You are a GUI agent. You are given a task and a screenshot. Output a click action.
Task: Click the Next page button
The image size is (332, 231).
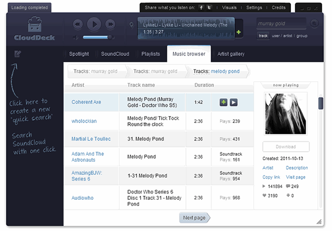[x=195, y=218]
